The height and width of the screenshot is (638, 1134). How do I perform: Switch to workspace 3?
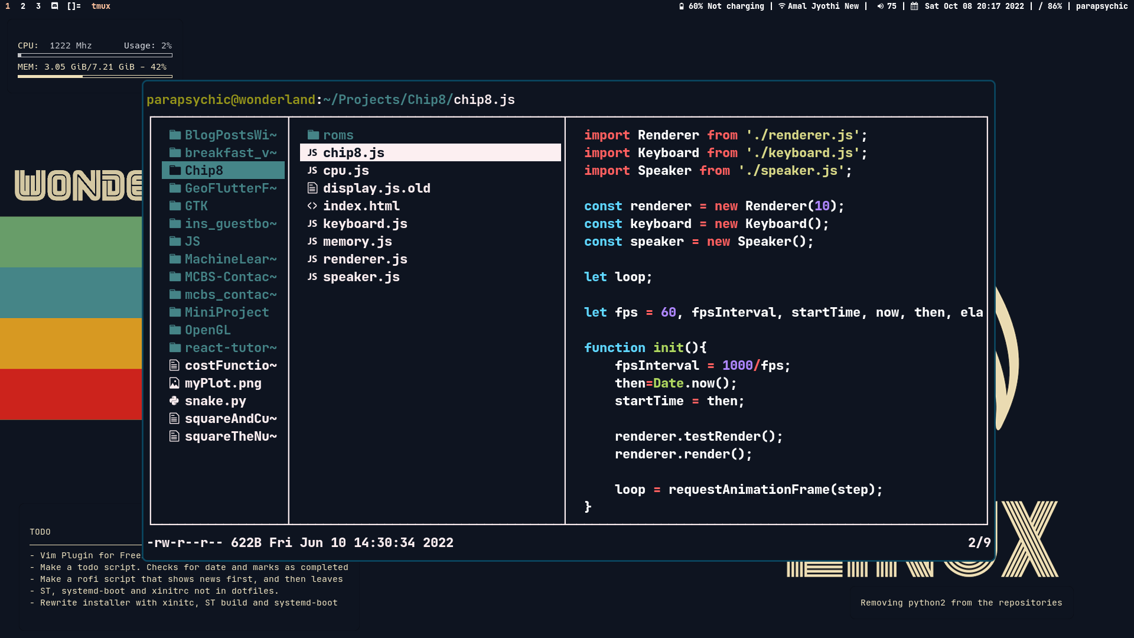[x=38, y=6]
